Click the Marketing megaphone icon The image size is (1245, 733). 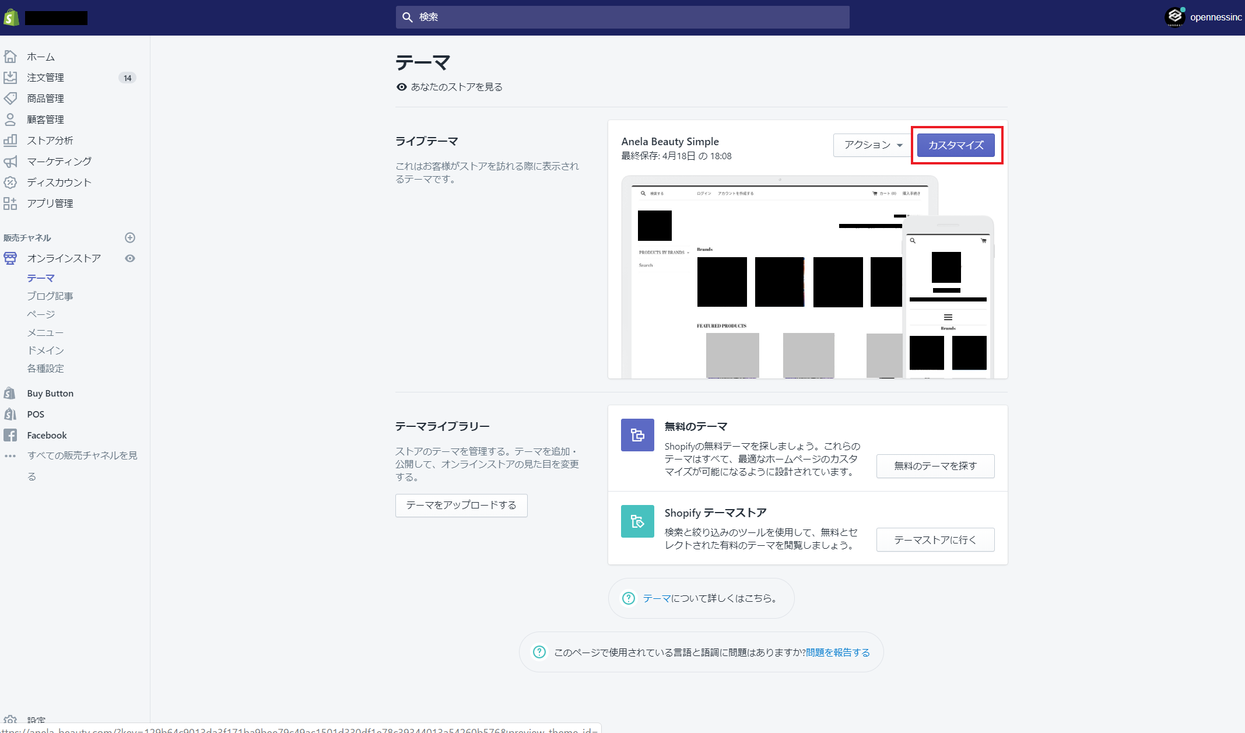(x=10, y=162)
